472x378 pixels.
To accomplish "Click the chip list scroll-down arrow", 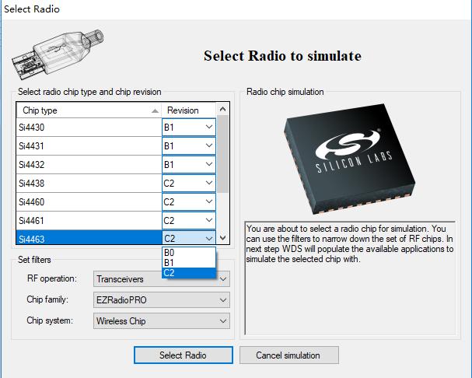I will (x=222, y=238).
